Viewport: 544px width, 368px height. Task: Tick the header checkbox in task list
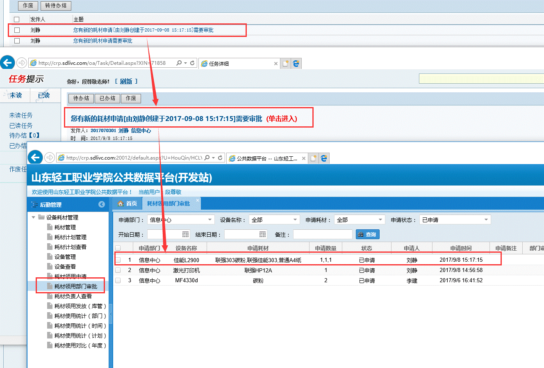click(17, 19)
